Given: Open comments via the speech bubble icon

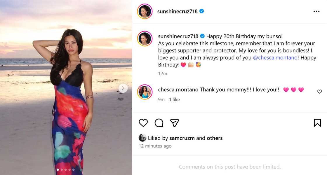Looking at the screenshot, I should 159,123.
